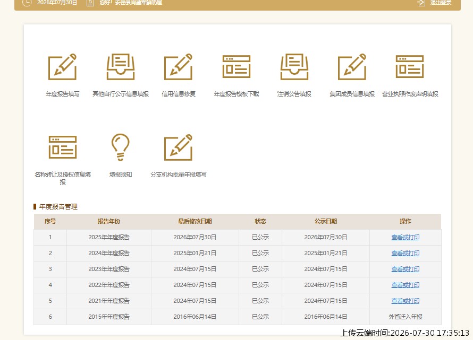Select the 信用信息修复 edit icon
This screenshot has height=340, width=473.
click(178, 67)
